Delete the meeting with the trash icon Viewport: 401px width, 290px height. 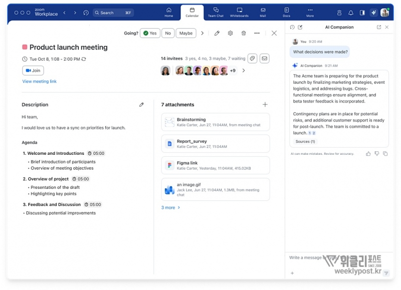(244, 33)
